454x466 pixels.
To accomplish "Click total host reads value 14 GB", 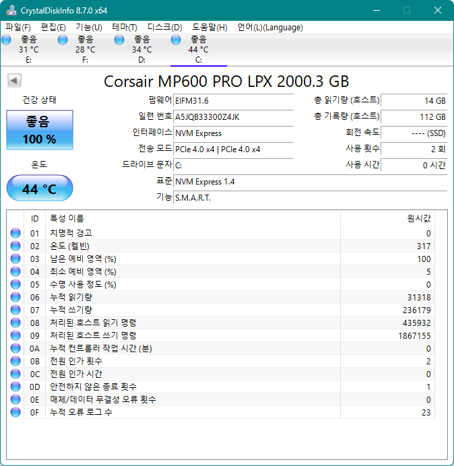I will pyautogui.click(x=414, y=101).
